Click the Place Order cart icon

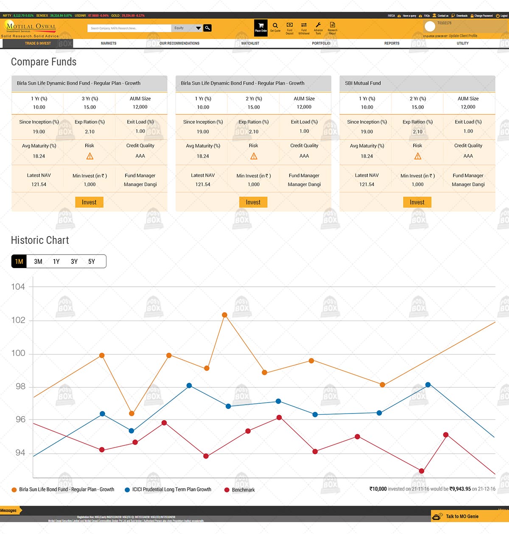click(x=261, y=26)
